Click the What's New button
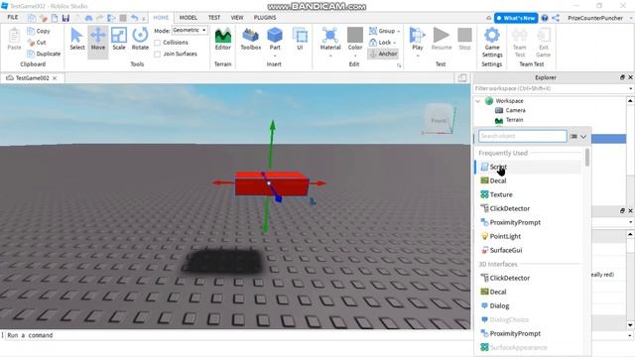 pyautogui.click(x=516, y=18)
